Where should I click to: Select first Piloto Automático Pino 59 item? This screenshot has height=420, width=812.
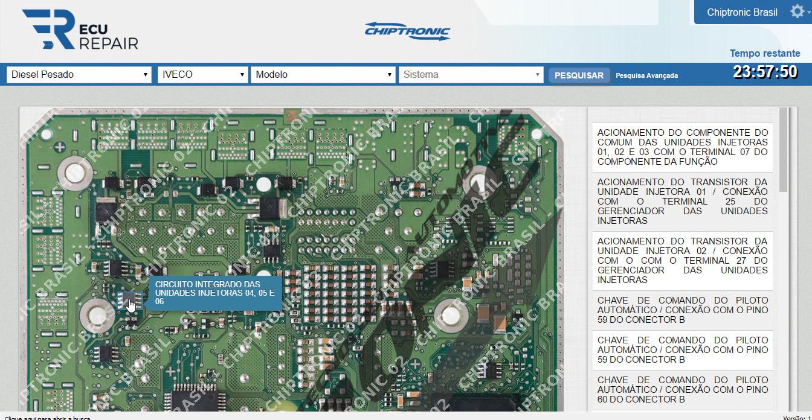click(683, 310)
